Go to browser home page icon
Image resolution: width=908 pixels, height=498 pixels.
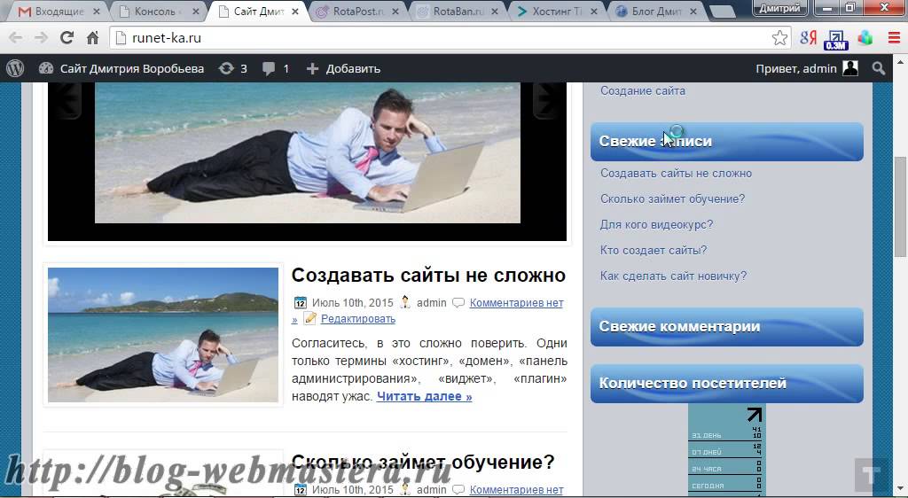[x=92, y=38]
